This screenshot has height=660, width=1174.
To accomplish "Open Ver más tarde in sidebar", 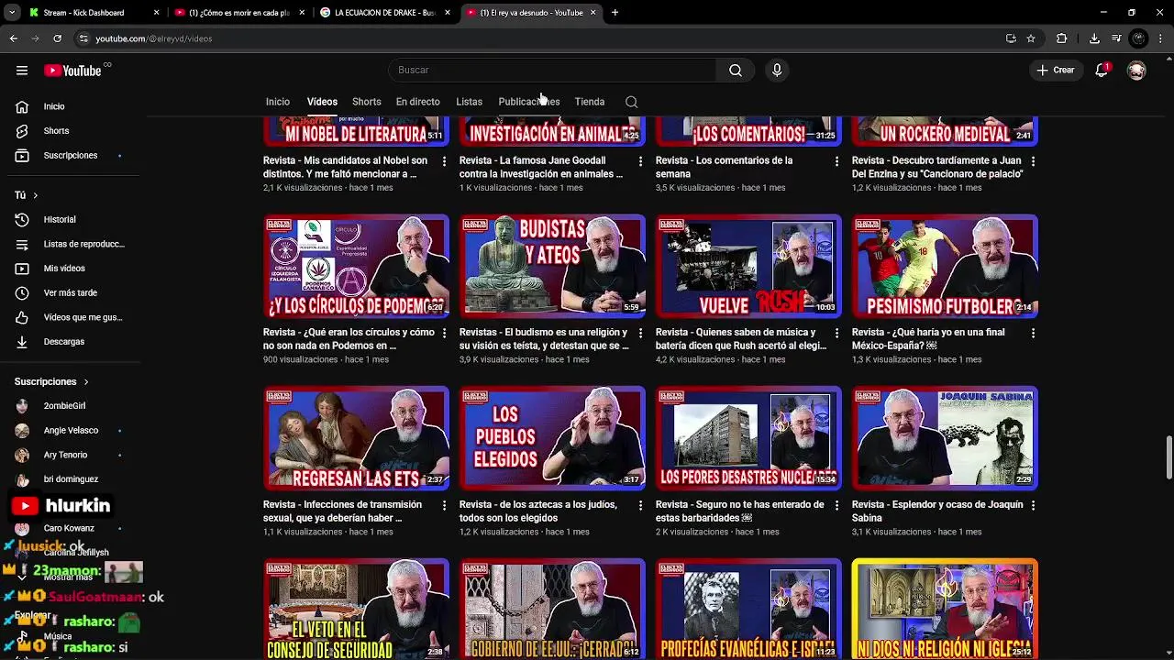I will pos(71,293).
